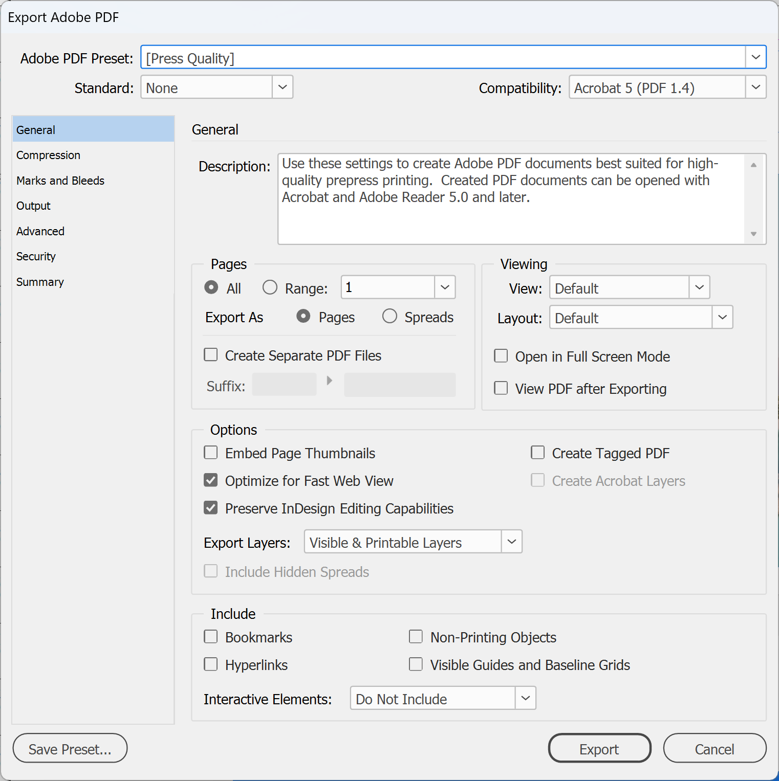This screenshot has height=781, width=779.
Task: Click the Save Preset button
Action: click(70, 748)
